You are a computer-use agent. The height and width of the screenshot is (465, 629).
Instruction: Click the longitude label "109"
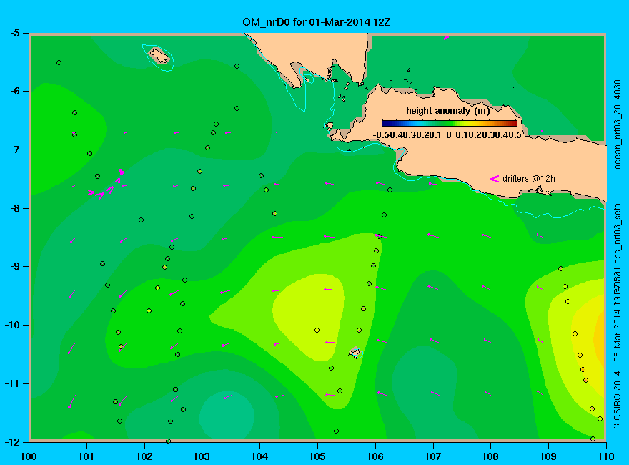[548, 456]
